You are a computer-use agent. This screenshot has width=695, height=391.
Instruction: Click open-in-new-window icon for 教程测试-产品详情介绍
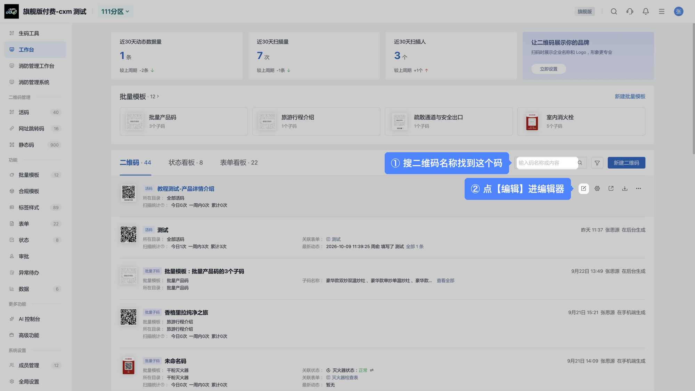611,188
